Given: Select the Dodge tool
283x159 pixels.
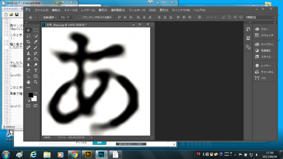Looking at the screenshot, I should [x=36, y=65].
